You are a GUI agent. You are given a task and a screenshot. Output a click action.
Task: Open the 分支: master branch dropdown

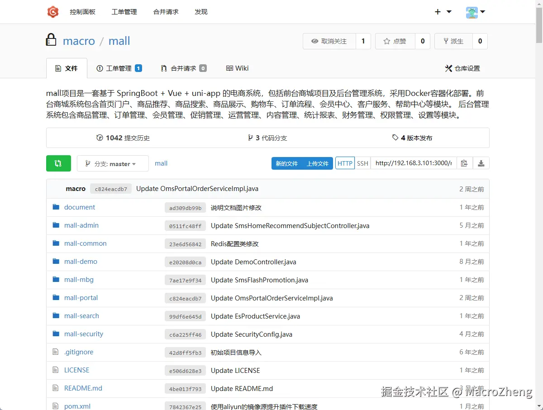click(113, 163)
